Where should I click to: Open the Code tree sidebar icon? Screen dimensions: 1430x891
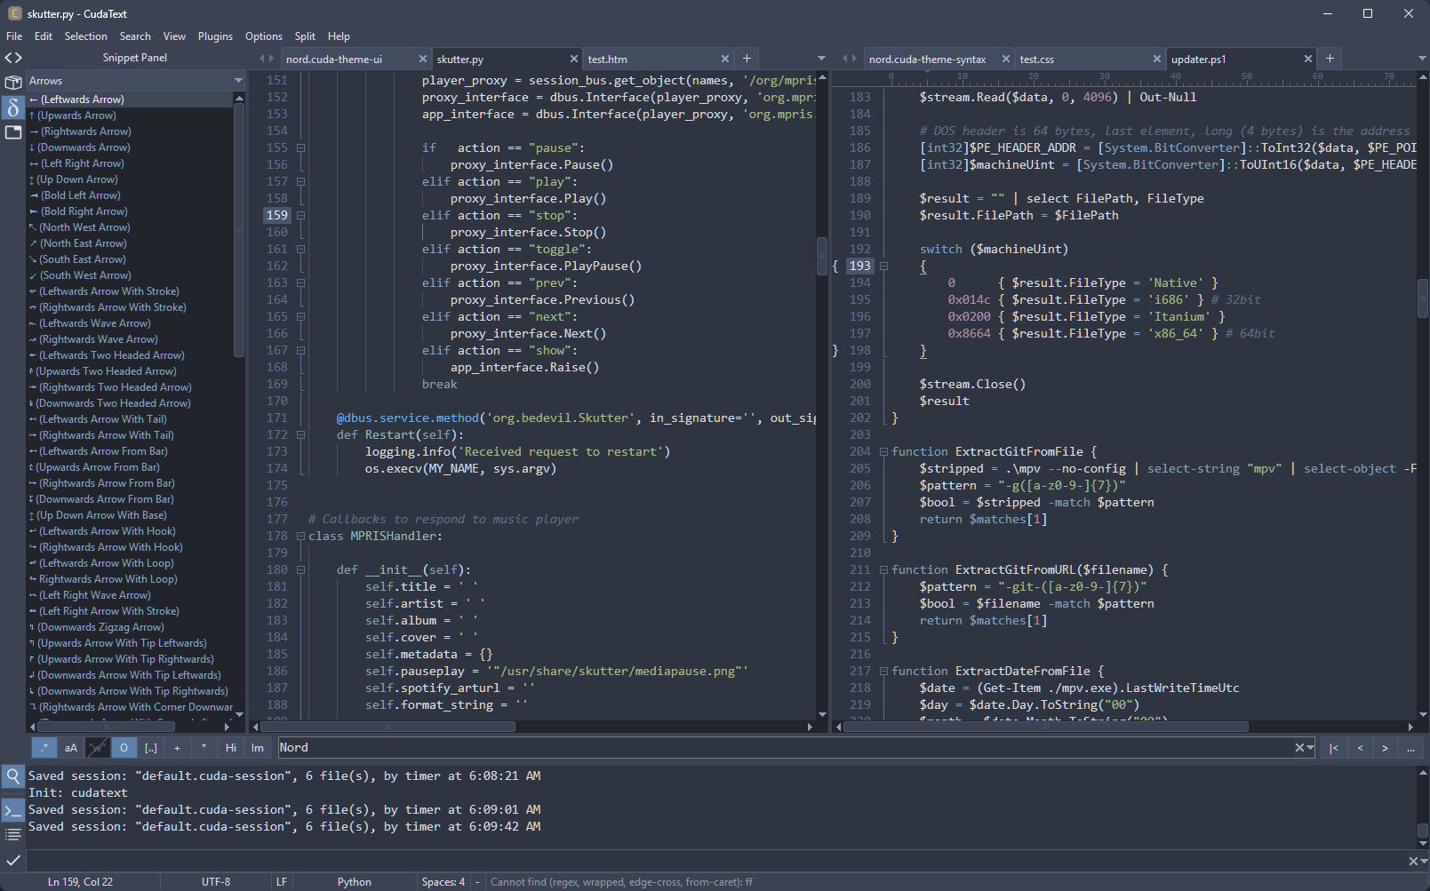[x=13, y=58]
